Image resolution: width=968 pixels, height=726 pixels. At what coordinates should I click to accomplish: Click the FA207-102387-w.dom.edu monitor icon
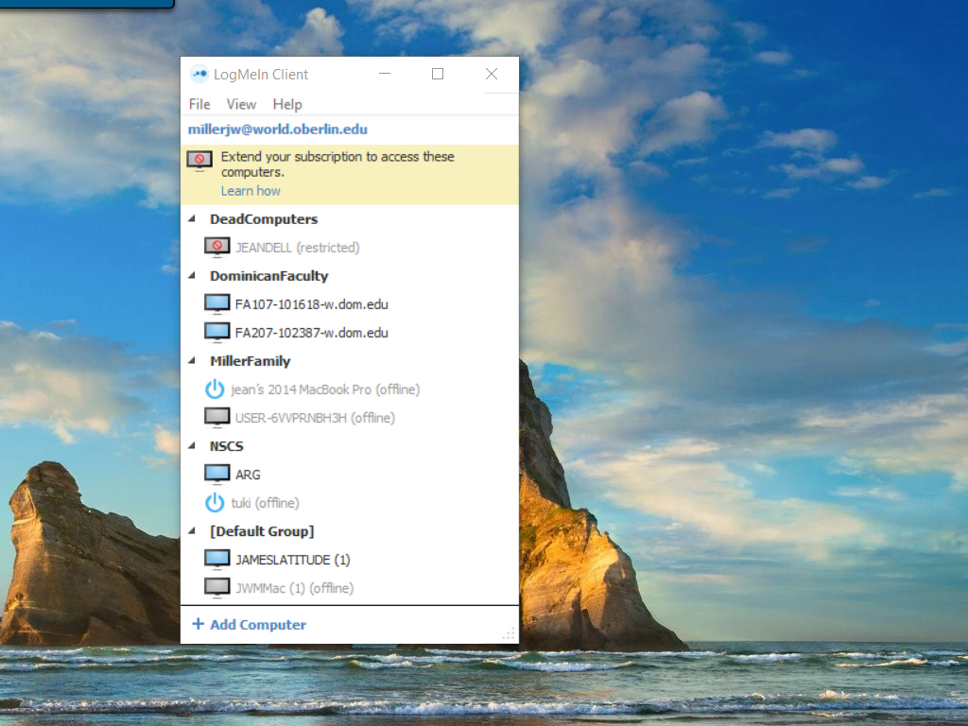(x=216, y=333)
